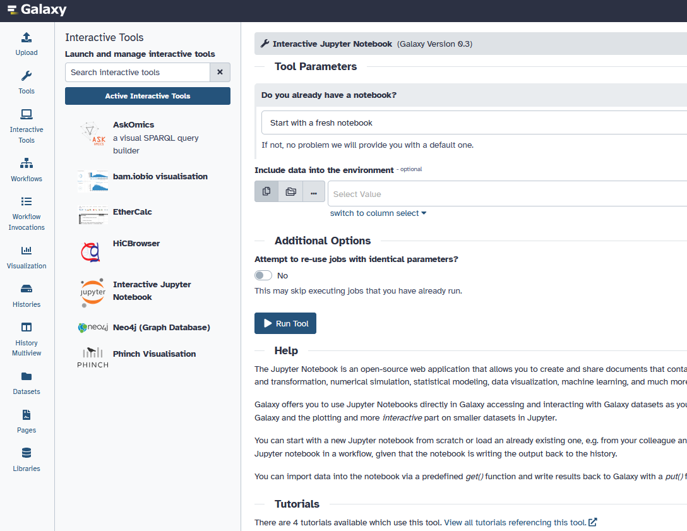Toggle re-use jobs with identical parameters

(263, 275)
